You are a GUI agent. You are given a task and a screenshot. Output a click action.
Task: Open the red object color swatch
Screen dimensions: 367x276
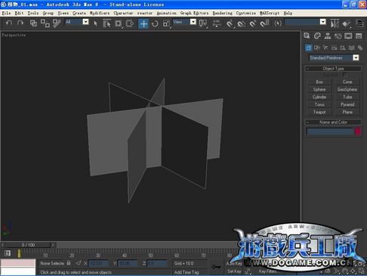tap(358, 132)
